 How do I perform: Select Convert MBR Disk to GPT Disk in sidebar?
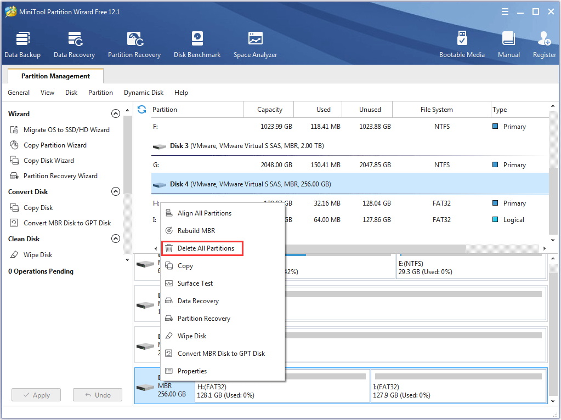click(67, 223)
